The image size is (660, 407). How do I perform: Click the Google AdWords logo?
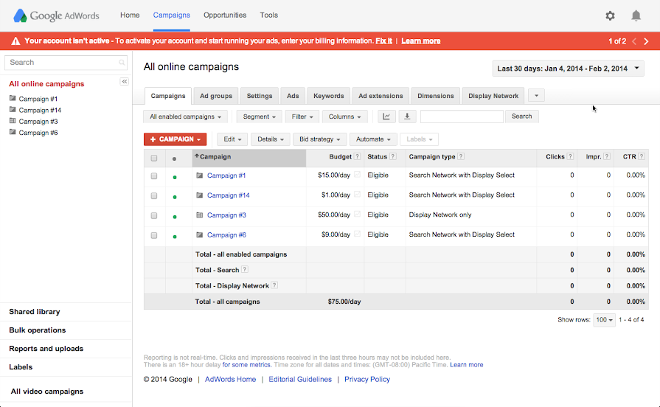(x=56, y=15)
